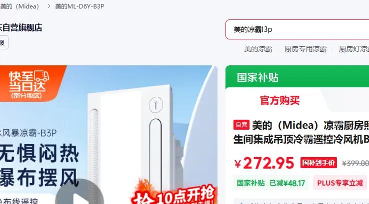
Task: Switch to the 官方购买 tab
Action: tap(279, 100)
